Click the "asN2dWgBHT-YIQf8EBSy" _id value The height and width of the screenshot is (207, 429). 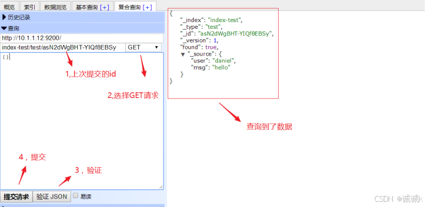tap(235, 34)
